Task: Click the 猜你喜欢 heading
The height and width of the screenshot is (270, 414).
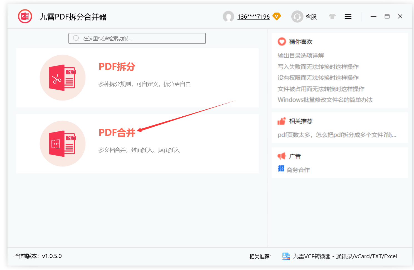Action: tap(301, 42)
